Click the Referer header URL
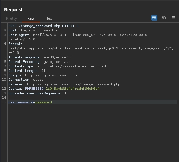179x162 pixels. pos(73,84)
